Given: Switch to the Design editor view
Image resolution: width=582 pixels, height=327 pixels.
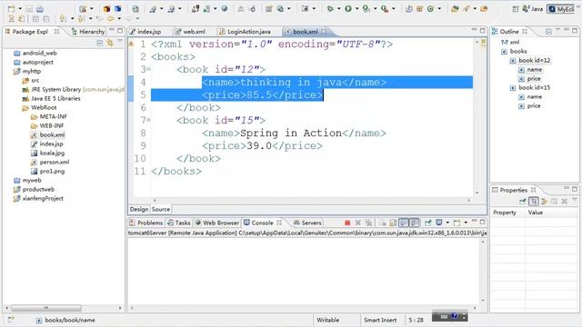Looking at the screenshot, I should pos(139,209).
